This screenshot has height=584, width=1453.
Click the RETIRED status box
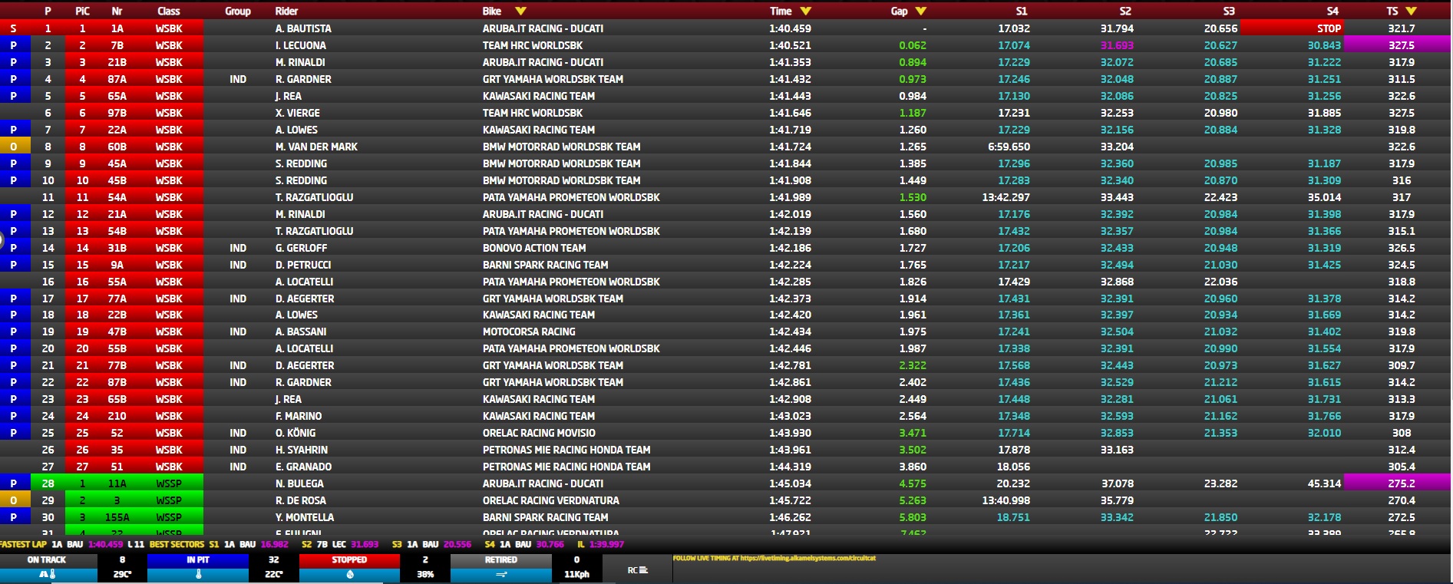point(500,560)
